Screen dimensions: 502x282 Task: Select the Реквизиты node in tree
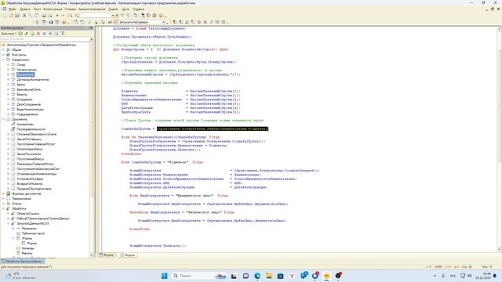(x=29, y=228)
